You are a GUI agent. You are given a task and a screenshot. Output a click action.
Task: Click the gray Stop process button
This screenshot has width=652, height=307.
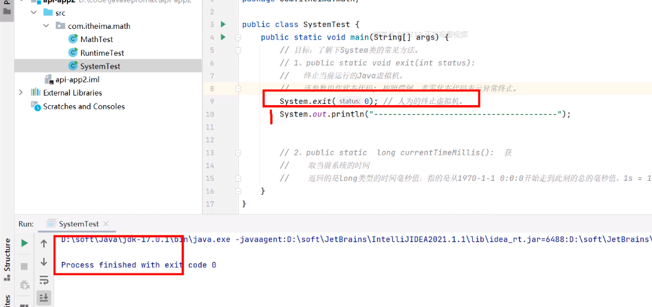pos(25,266)
